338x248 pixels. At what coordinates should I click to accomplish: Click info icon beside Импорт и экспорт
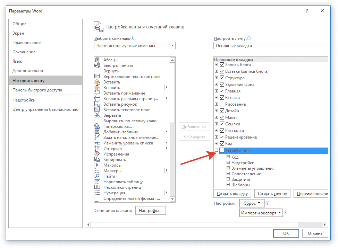click(285, 213)
